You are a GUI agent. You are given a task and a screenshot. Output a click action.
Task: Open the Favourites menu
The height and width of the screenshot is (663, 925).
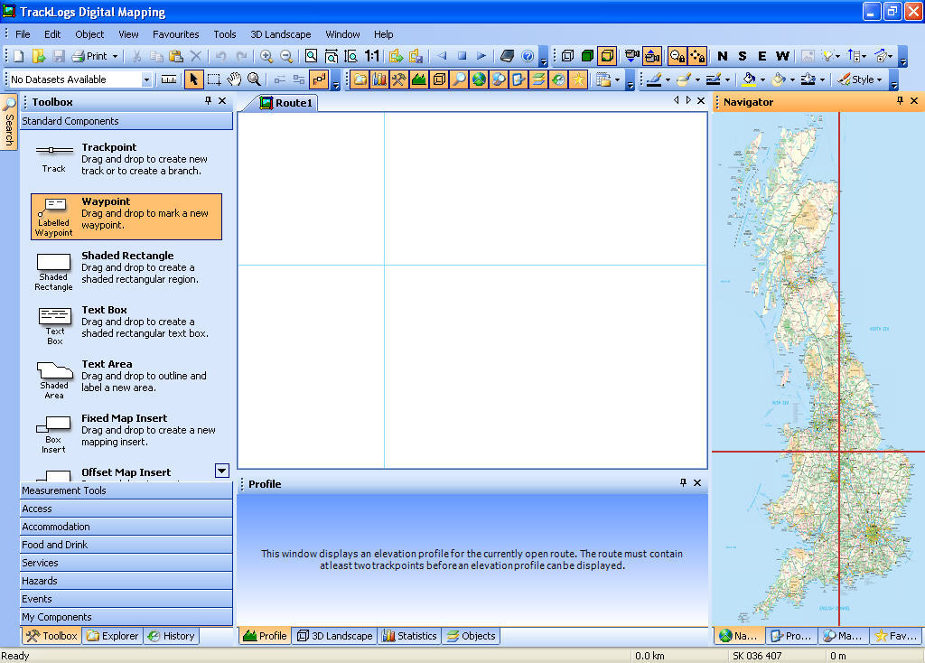click(x=176, y=34)
